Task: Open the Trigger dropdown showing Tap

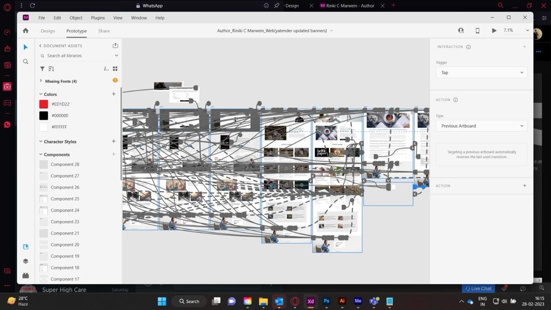Action: pyautogui.click(x=482, y=73)
